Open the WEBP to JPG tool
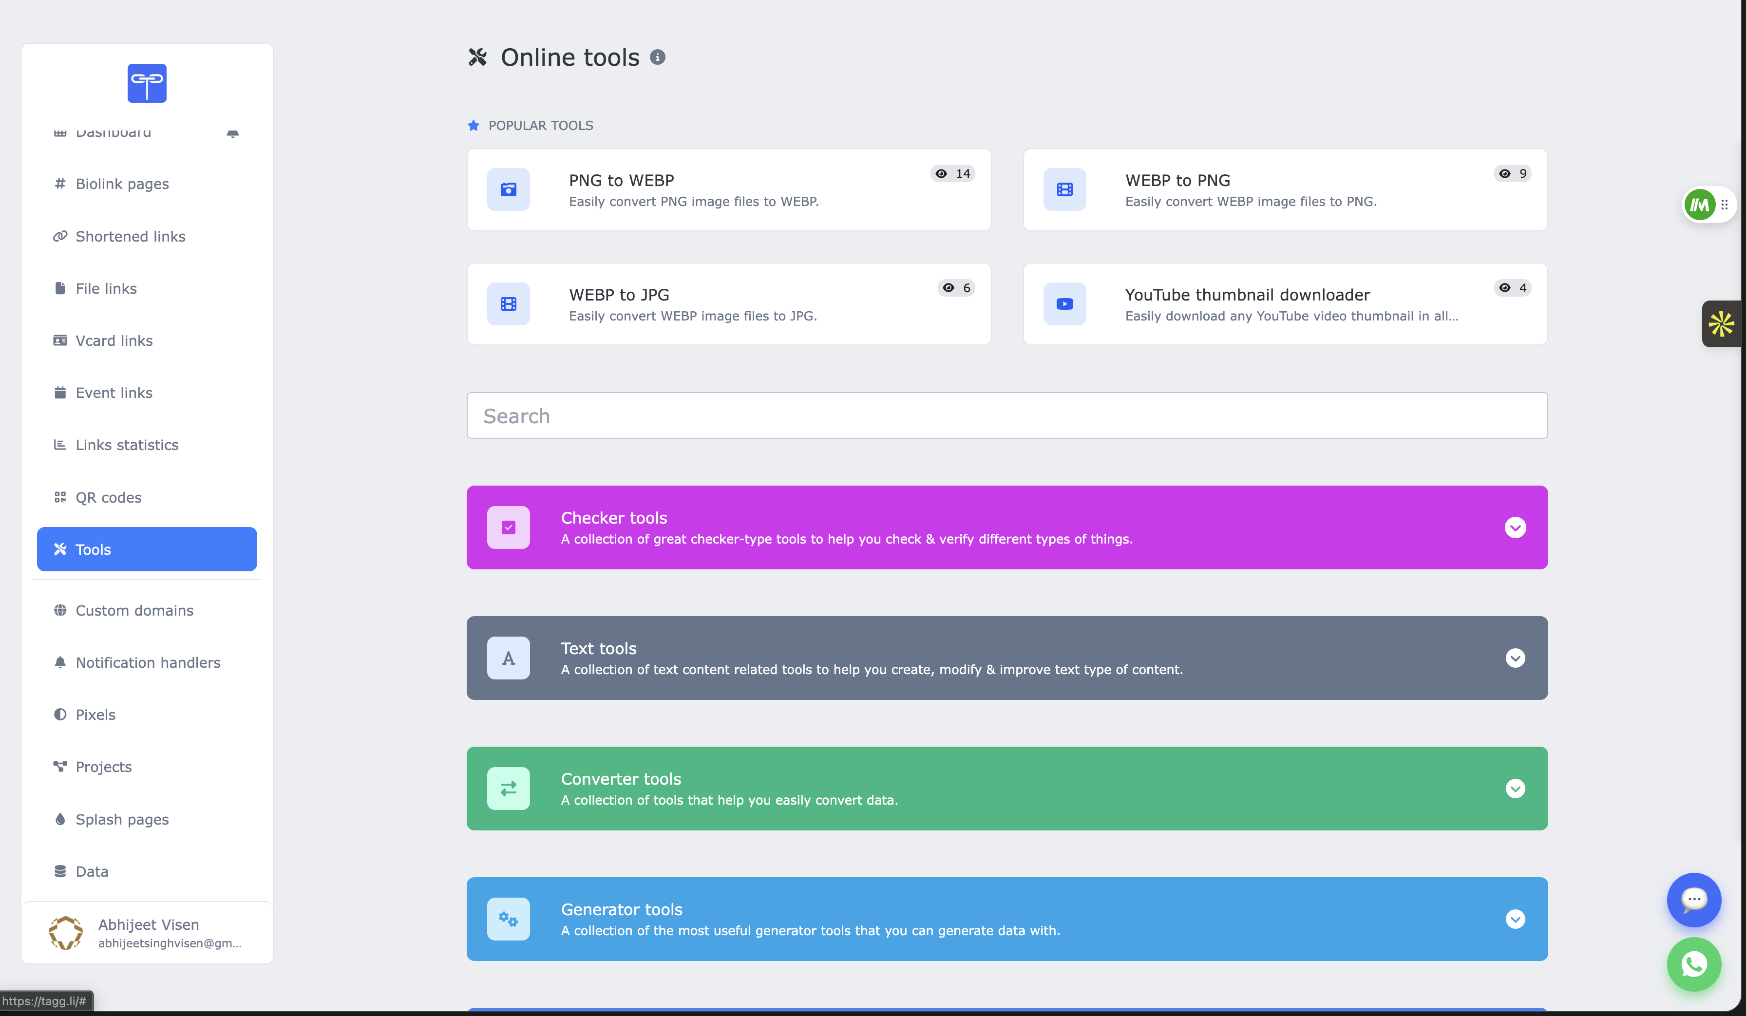1746x1016 pixels. click(728, 303)
